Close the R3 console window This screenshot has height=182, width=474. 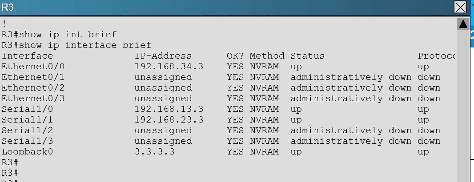pos(460,7)
